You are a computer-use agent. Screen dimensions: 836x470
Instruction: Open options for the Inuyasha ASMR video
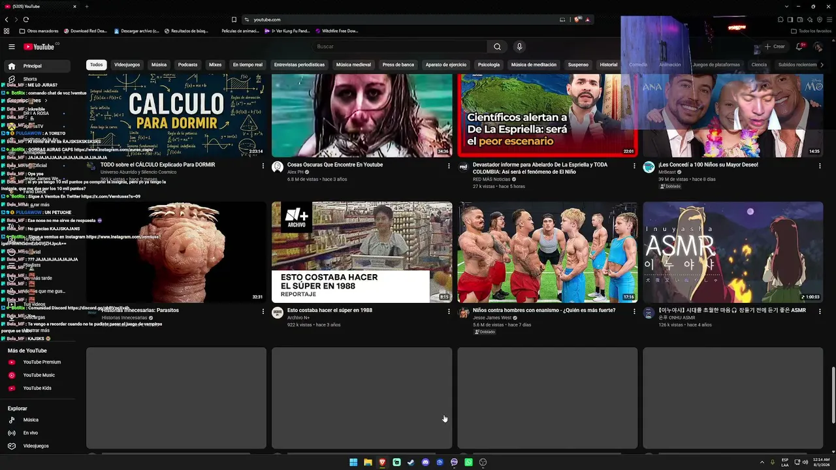point(820,311)
